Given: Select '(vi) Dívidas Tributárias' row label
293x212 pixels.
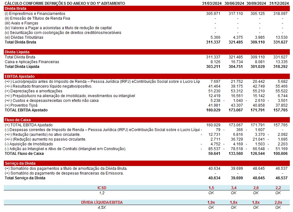Looking at the screenshot, I should click(24, 37).
